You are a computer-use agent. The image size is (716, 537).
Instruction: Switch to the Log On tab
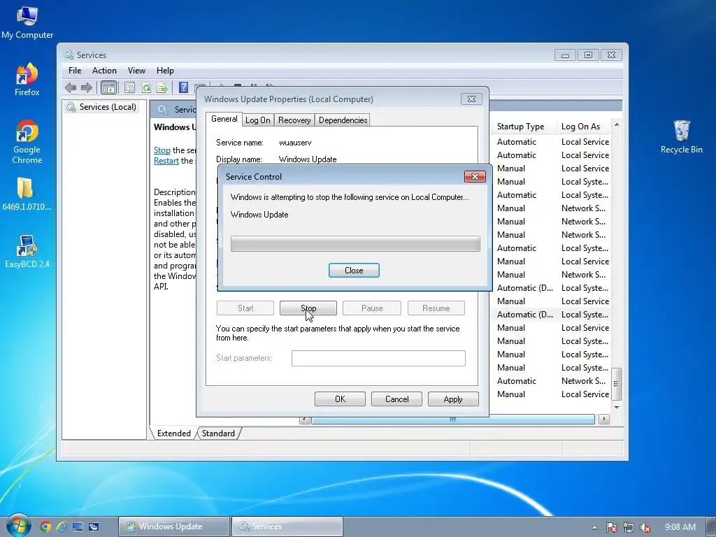tap(258, 120)
